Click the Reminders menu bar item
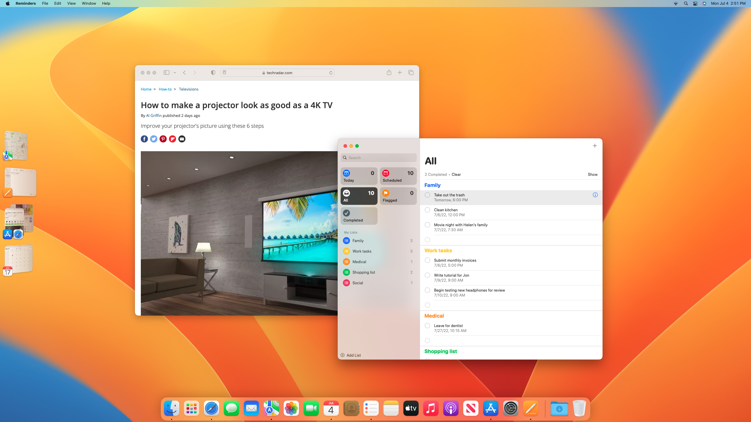 [x=25, y=4]
